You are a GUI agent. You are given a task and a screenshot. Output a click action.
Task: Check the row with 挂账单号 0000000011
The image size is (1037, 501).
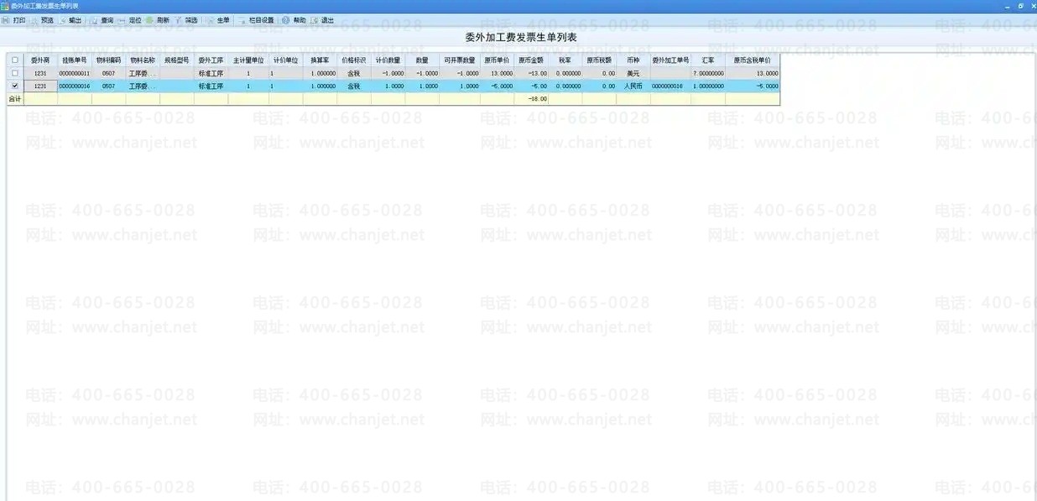click(x=15, y=73)
